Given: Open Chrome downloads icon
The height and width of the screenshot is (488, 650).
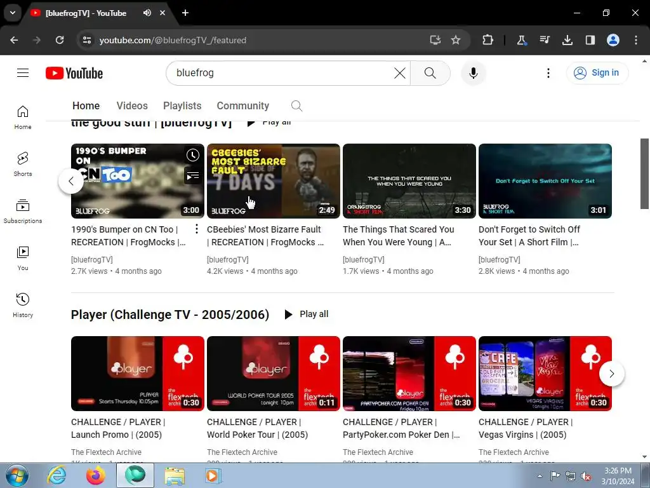Looking at the screenshot, I should (567, 40).
